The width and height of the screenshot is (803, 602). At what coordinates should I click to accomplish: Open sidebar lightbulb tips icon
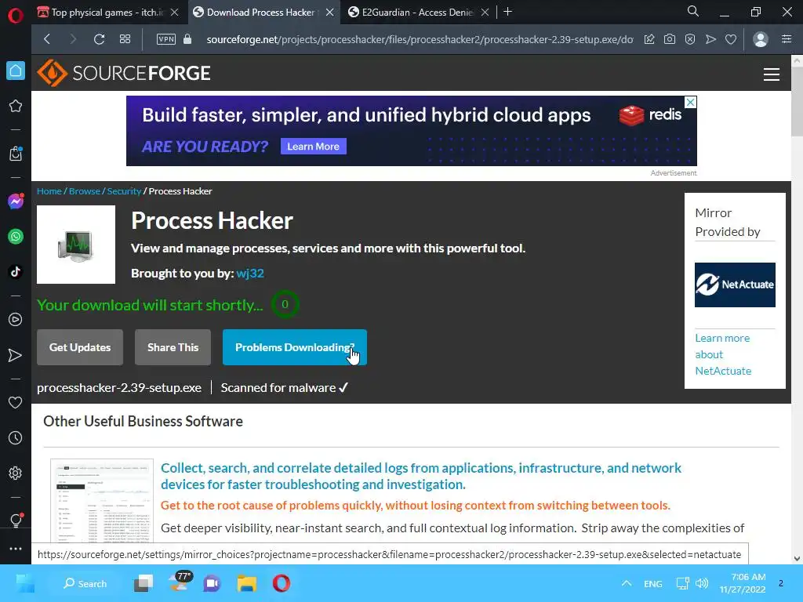[x=16, y=520]
